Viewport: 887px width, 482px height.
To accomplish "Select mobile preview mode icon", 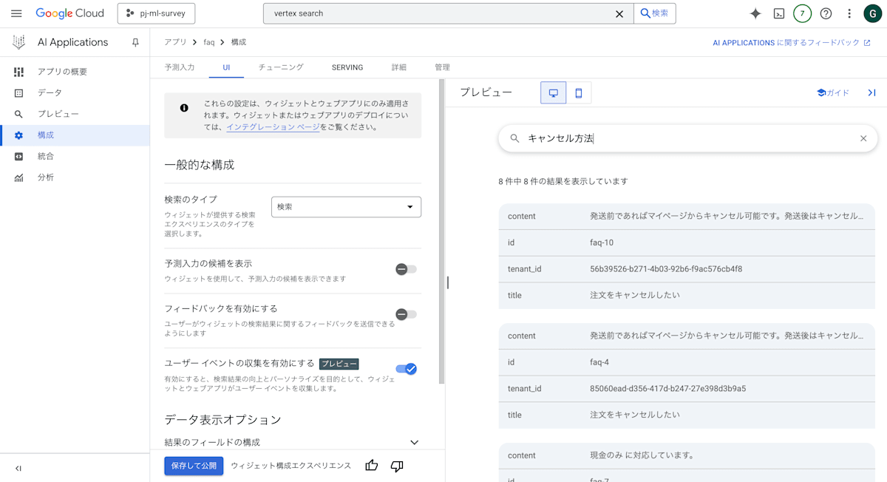I will 579,92.
